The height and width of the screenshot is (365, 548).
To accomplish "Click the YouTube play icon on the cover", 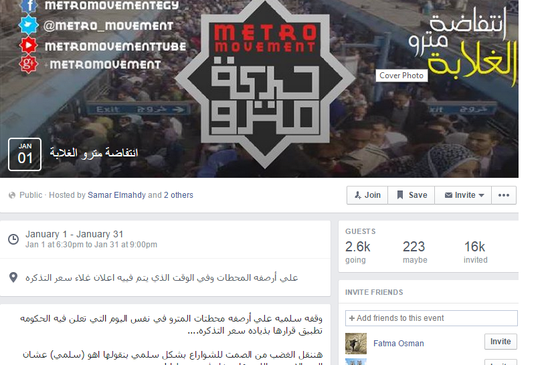I will [28, 45].
